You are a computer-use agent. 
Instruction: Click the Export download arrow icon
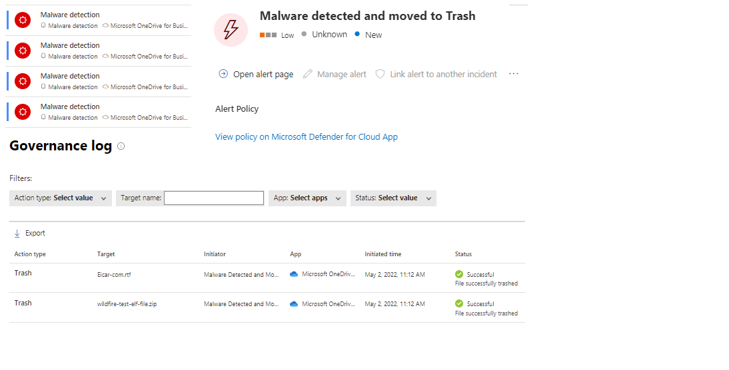[17, 234]
